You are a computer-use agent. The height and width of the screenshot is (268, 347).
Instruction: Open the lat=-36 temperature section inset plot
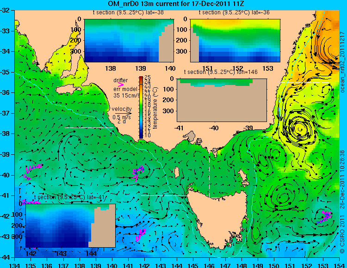[235, 41]
